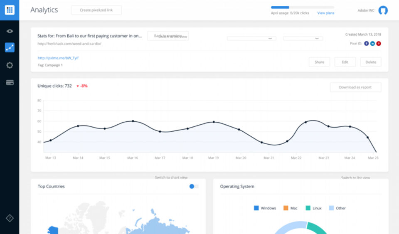
Task: Toggle the Linux legend item
Action: (x=313, y=208)
